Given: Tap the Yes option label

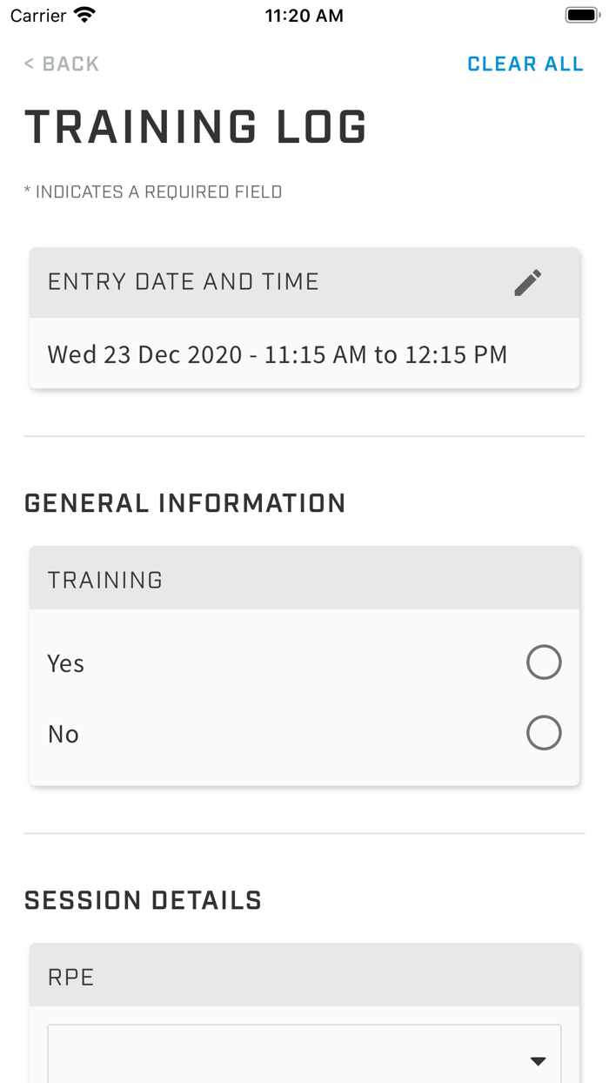Looking at the screenshot, I should click(x=66, y=663).
